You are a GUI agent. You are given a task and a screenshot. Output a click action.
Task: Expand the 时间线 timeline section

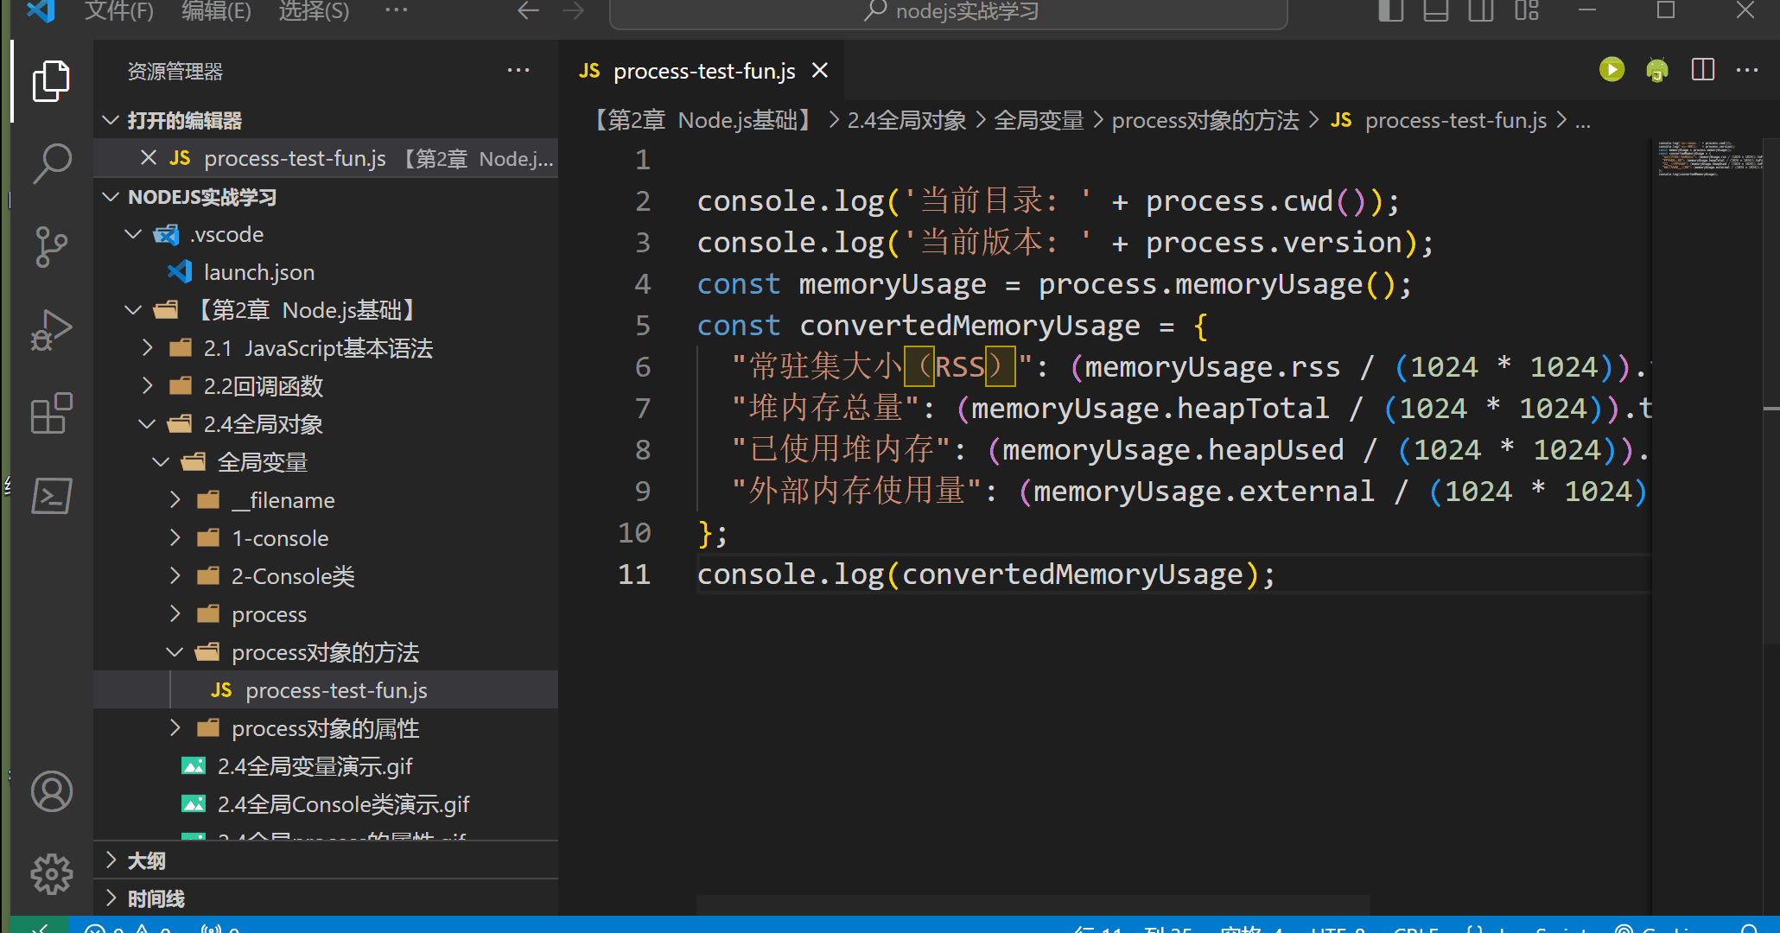coord(327,898)
